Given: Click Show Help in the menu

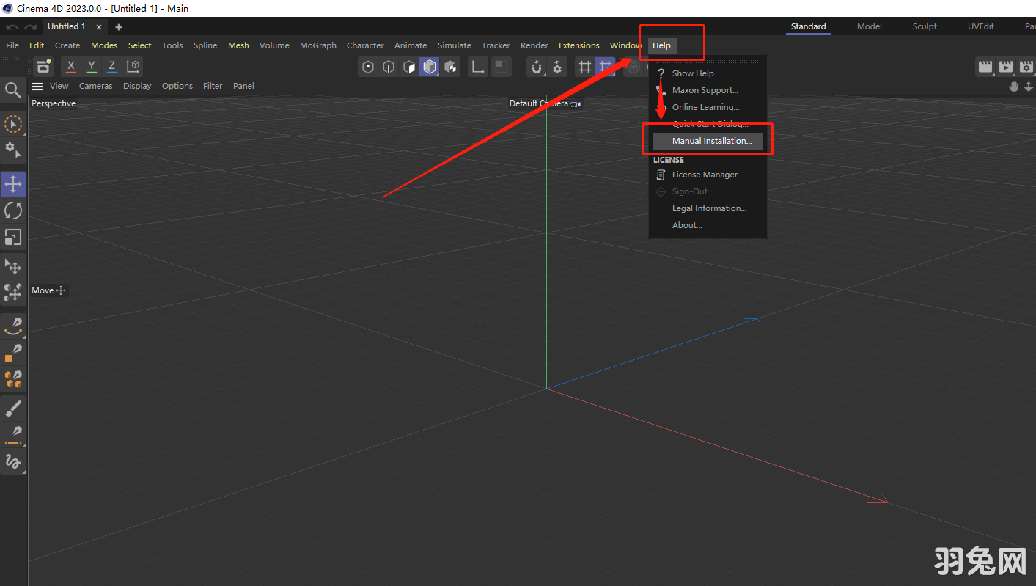Looking at the screenshot, I should pos(693,73).
